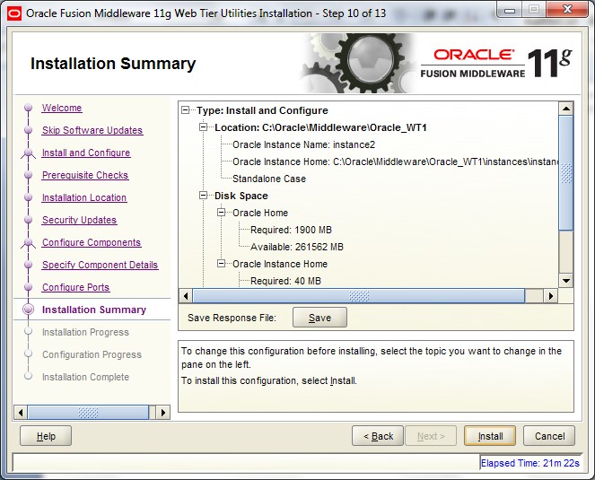The width and height of the screenshot is (595, 480).
Task: Click the Configure Components step marker
Action: 28,242
